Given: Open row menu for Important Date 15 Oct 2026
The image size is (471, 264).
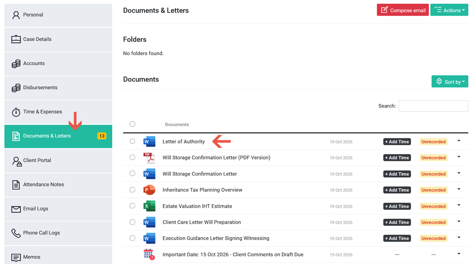Looking at the screenshot, I should tap(459, 253).
